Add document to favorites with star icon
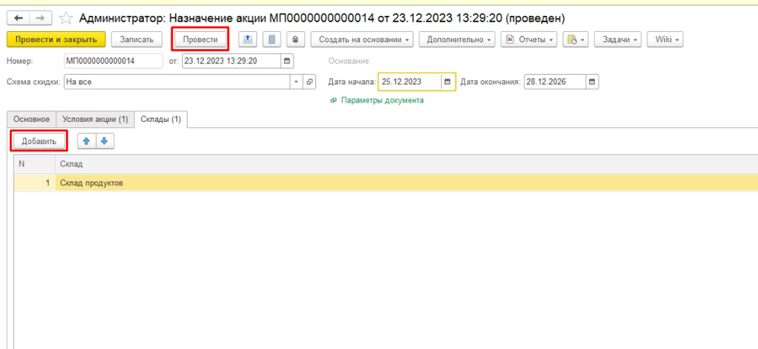 point(66,17)
